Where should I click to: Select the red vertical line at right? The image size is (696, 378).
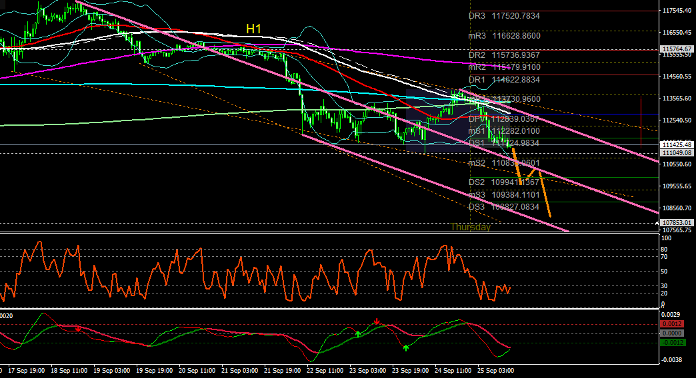(x=641, y=121)
